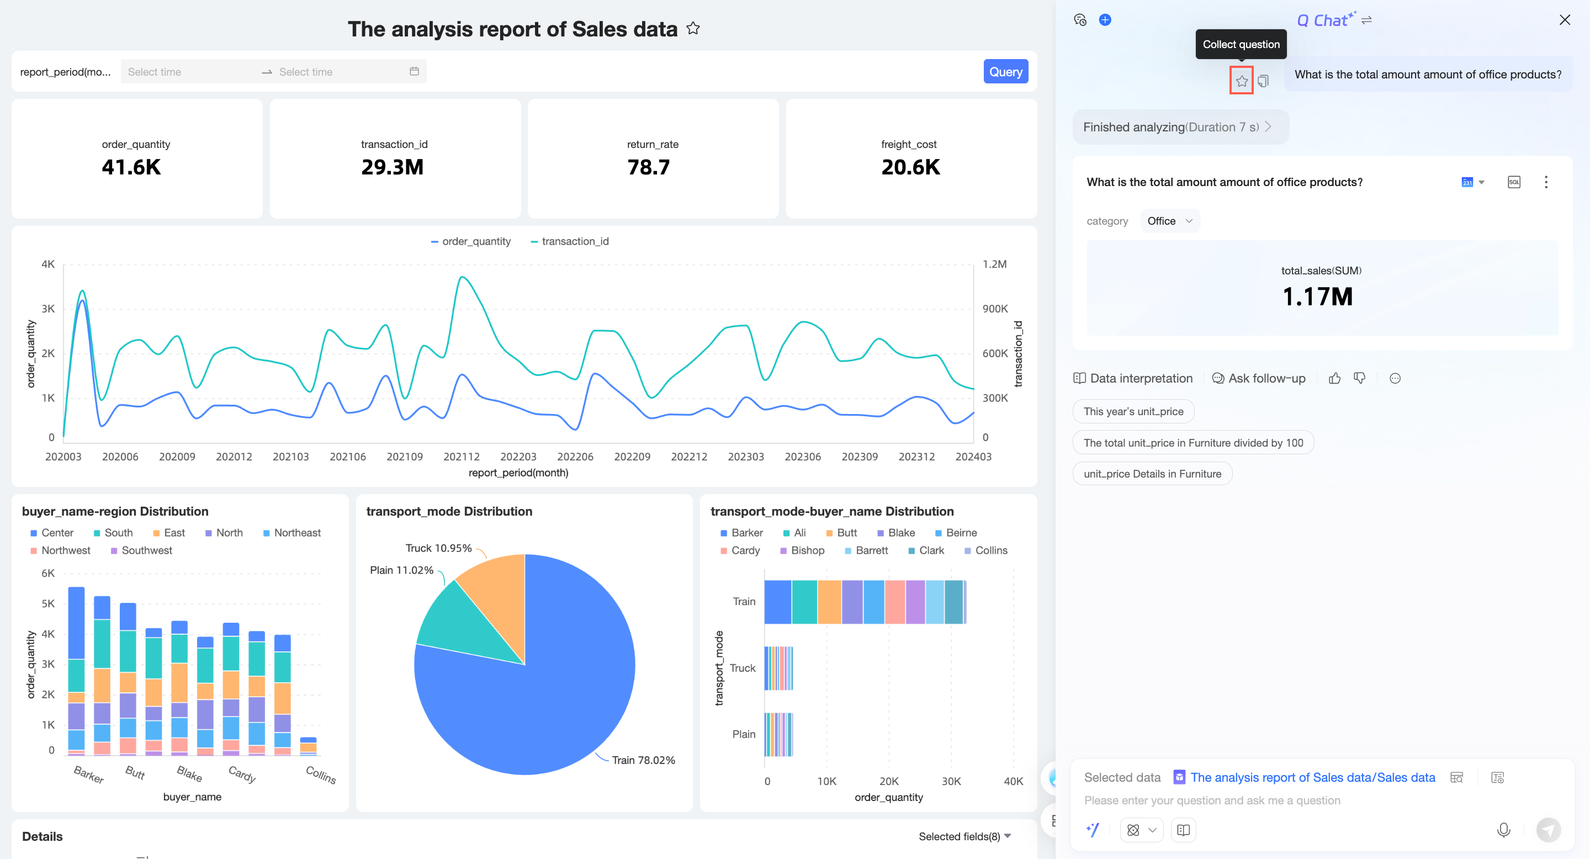Expand the Selected fields(8) dropdown
Screen dimensions: 1590x859
click(x=964, y=836)
